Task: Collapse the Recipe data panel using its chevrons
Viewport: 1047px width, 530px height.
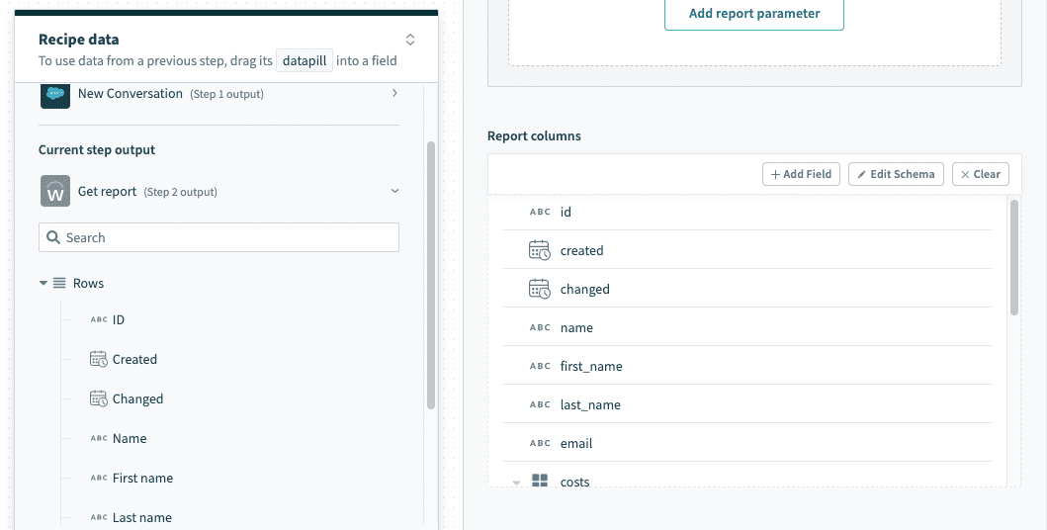Action: (x=410, y=40)
